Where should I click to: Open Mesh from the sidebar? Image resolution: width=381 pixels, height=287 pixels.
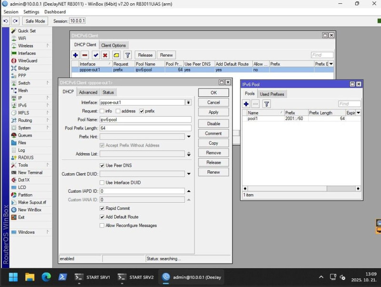tap(23, 90)
